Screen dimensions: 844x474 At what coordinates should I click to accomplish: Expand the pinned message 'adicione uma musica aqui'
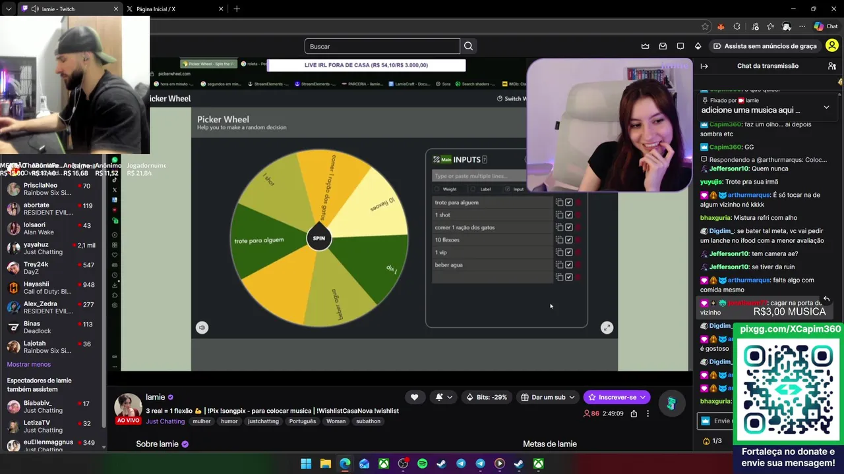coord(826,107)
